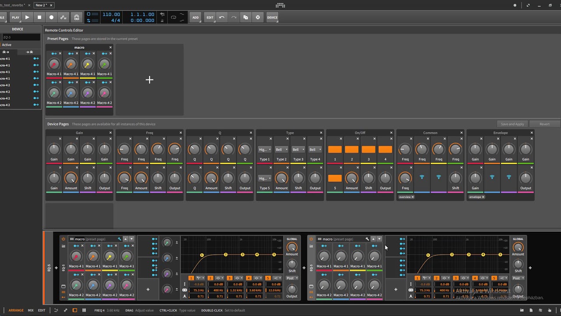Click the delete circle-x icon in toolbar
This screenshot has width=561, height=316.
(x=258, y=18)
